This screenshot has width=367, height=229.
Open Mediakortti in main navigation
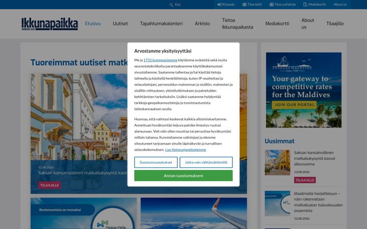pos(277,23)
